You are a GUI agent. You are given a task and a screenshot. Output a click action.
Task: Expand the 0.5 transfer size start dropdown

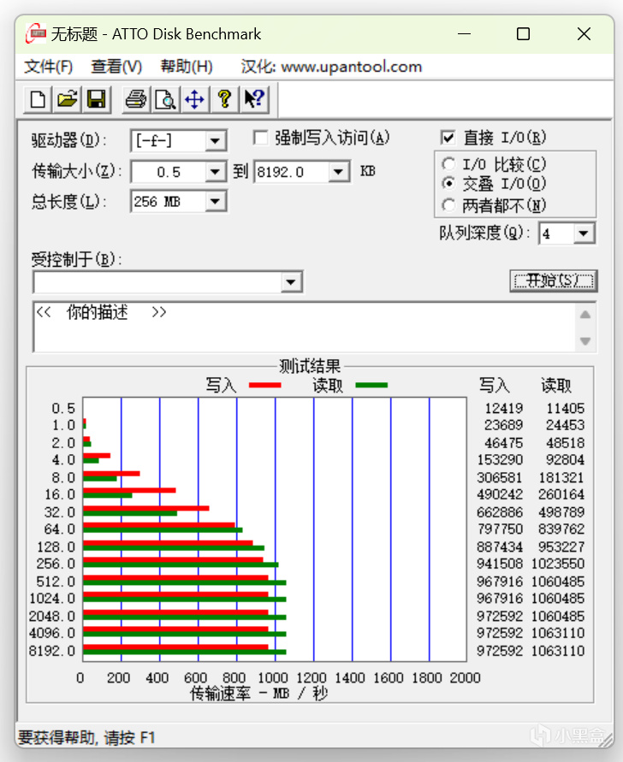[215, 172]
